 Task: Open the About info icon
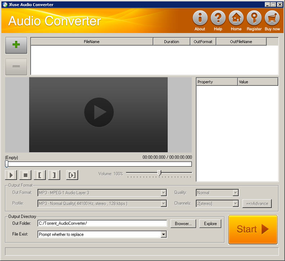point(200,18)
